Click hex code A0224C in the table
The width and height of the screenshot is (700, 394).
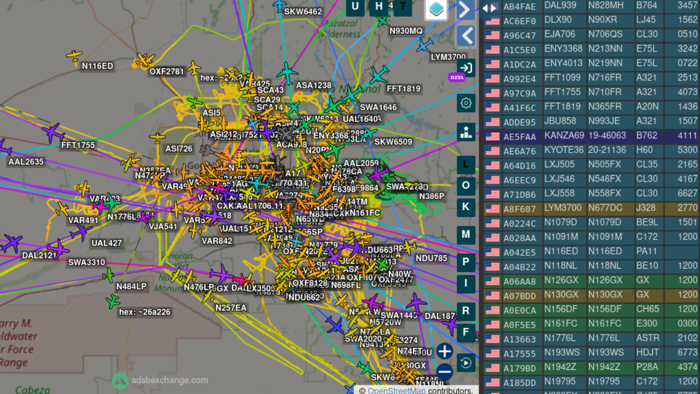(x=520, y=223)
